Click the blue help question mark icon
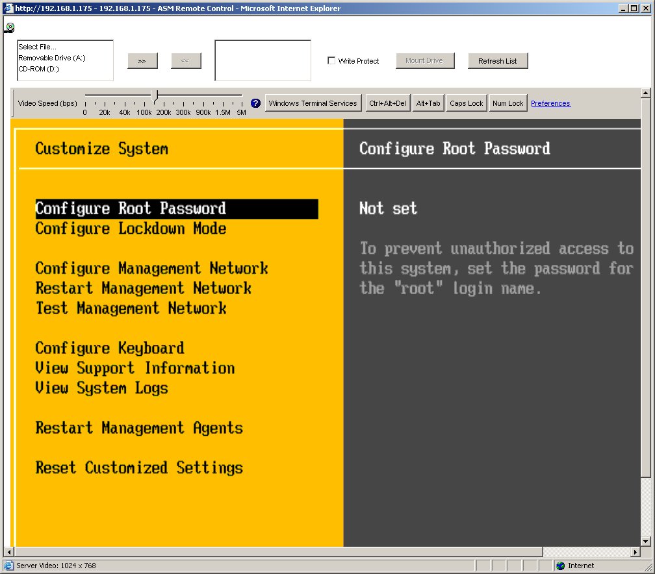Viewport: 655px width, 574px height. (x=255, y=103)
